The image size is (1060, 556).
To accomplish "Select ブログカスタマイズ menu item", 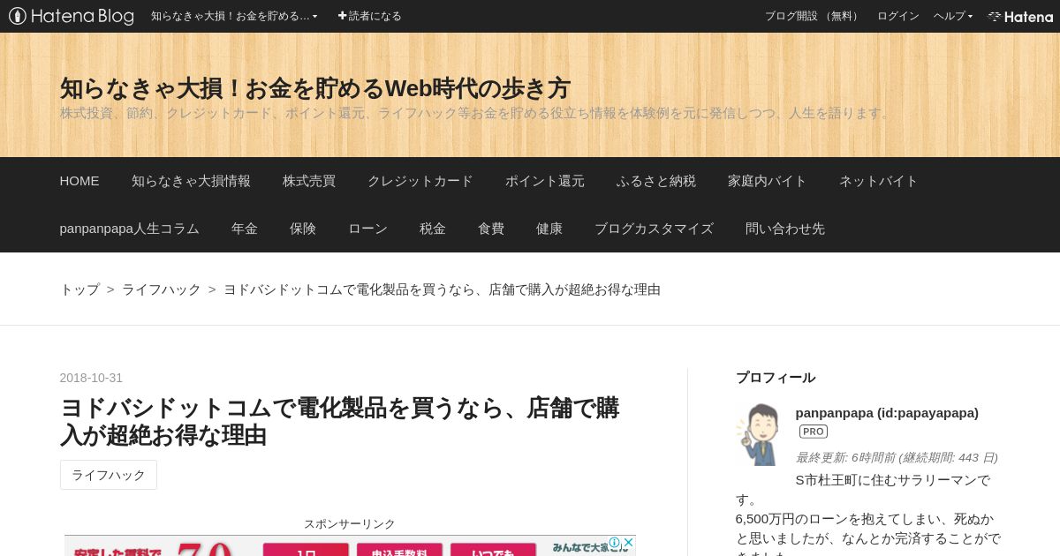I will 654,229.
